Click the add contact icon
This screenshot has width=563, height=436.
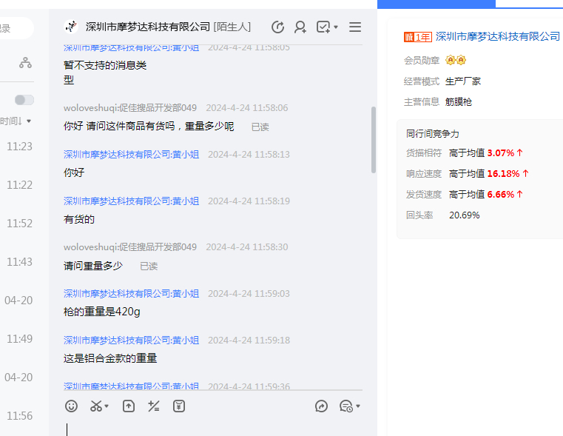pos(300,27)
